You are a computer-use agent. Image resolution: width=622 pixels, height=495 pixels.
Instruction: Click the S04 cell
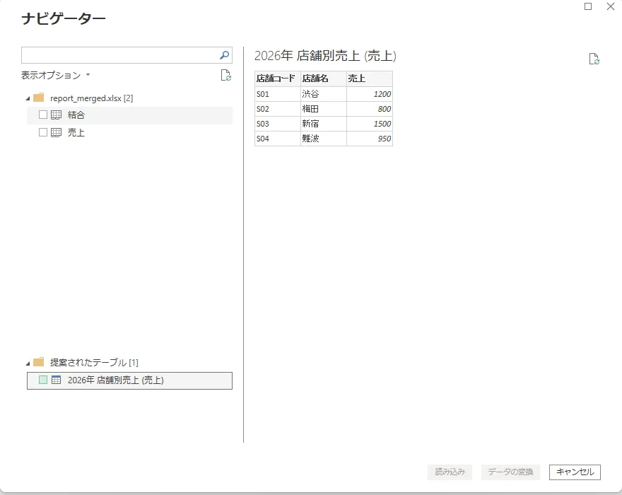tap(278, 139)
